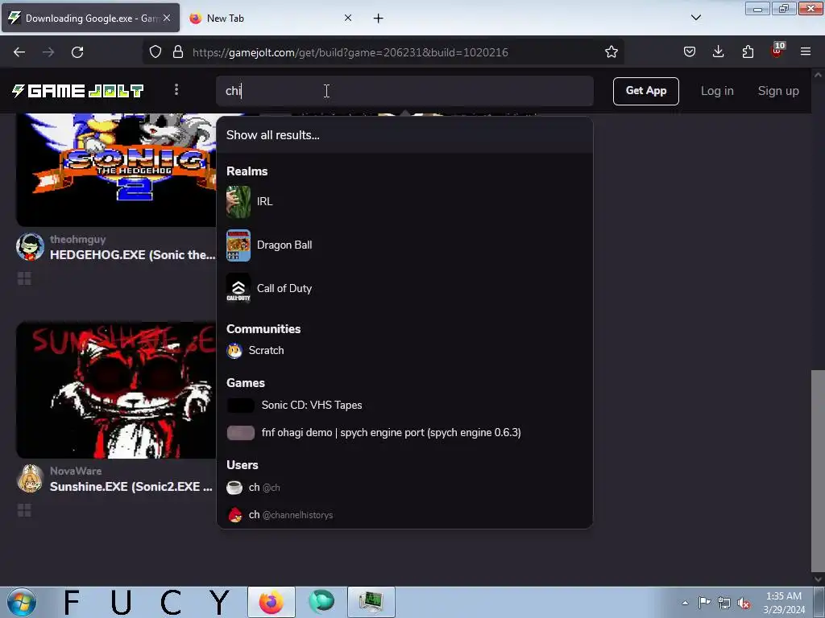Click NovaWare's profile avatar
825x618 pixels.
click(30, 479)
